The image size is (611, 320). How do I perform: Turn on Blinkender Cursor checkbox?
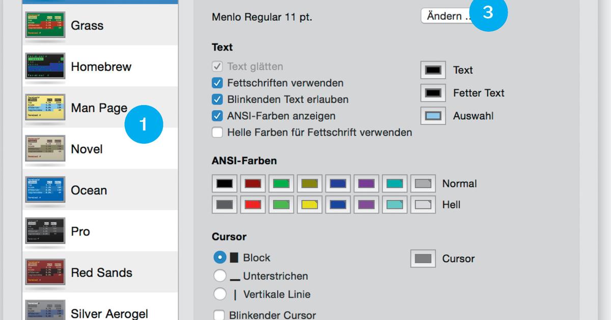pyautogui.click(x=219, y=315)
